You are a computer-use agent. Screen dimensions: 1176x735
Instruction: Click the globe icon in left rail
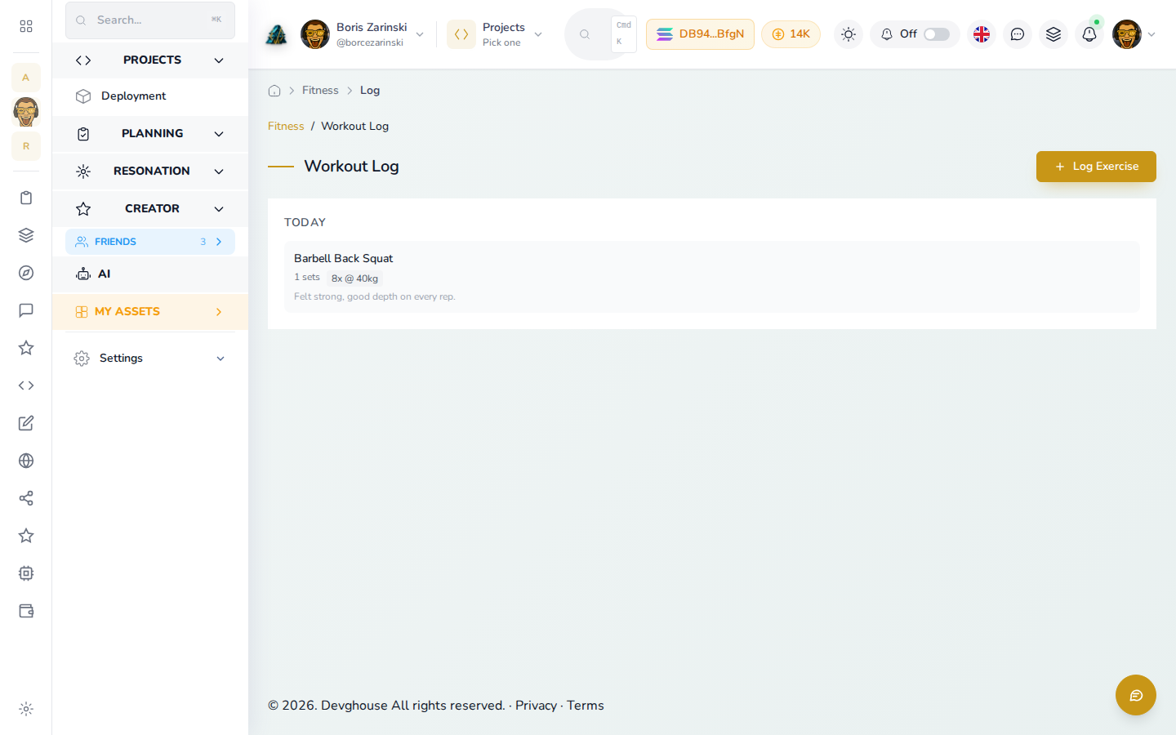coord(26,461)
